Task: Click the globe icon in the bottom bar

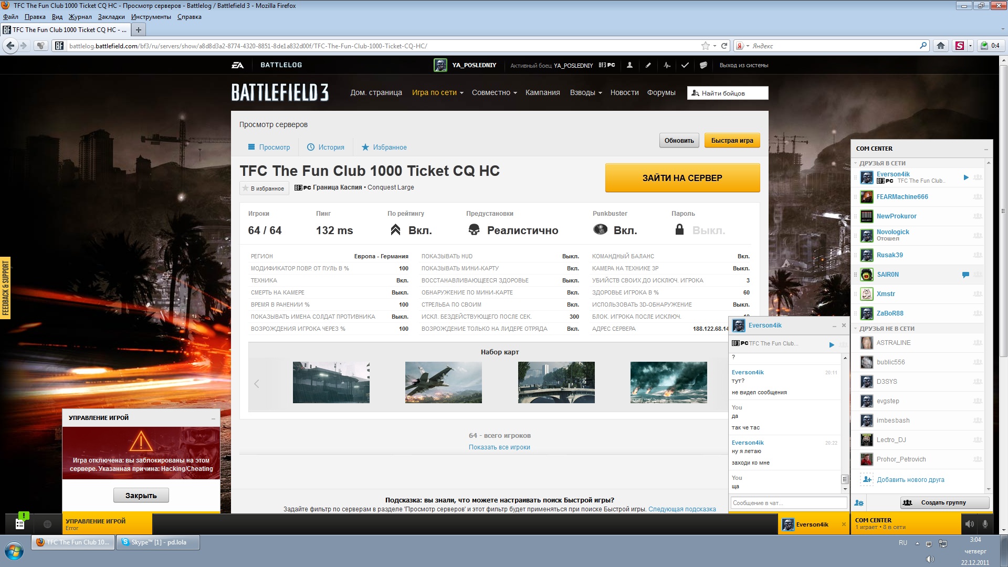Action: (x=47, y=524)
